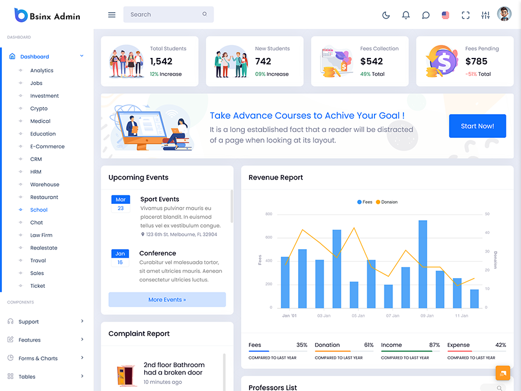This screenshot has height=391, width=521.
Task: Switch to dark mode moon icon
Action: click(386, 15)
